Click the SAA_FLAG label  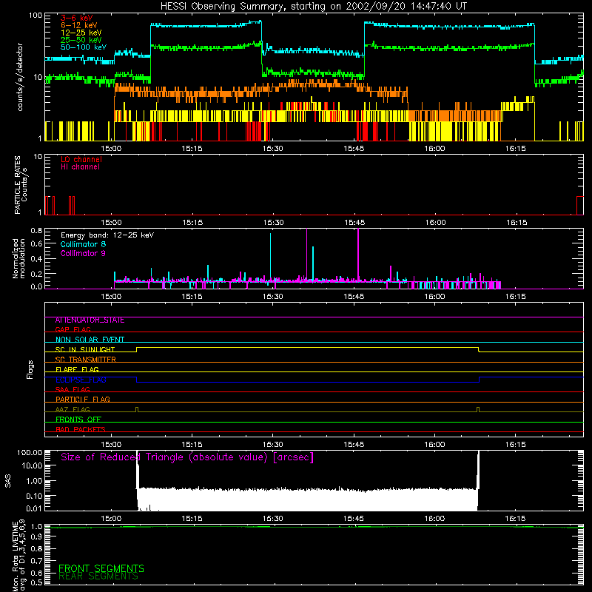click(x=73, y=389)
